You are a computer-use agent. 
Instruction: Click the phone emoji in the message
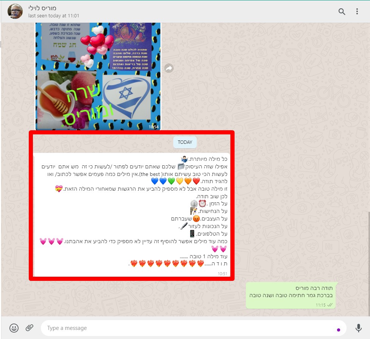tap(192, 234)
